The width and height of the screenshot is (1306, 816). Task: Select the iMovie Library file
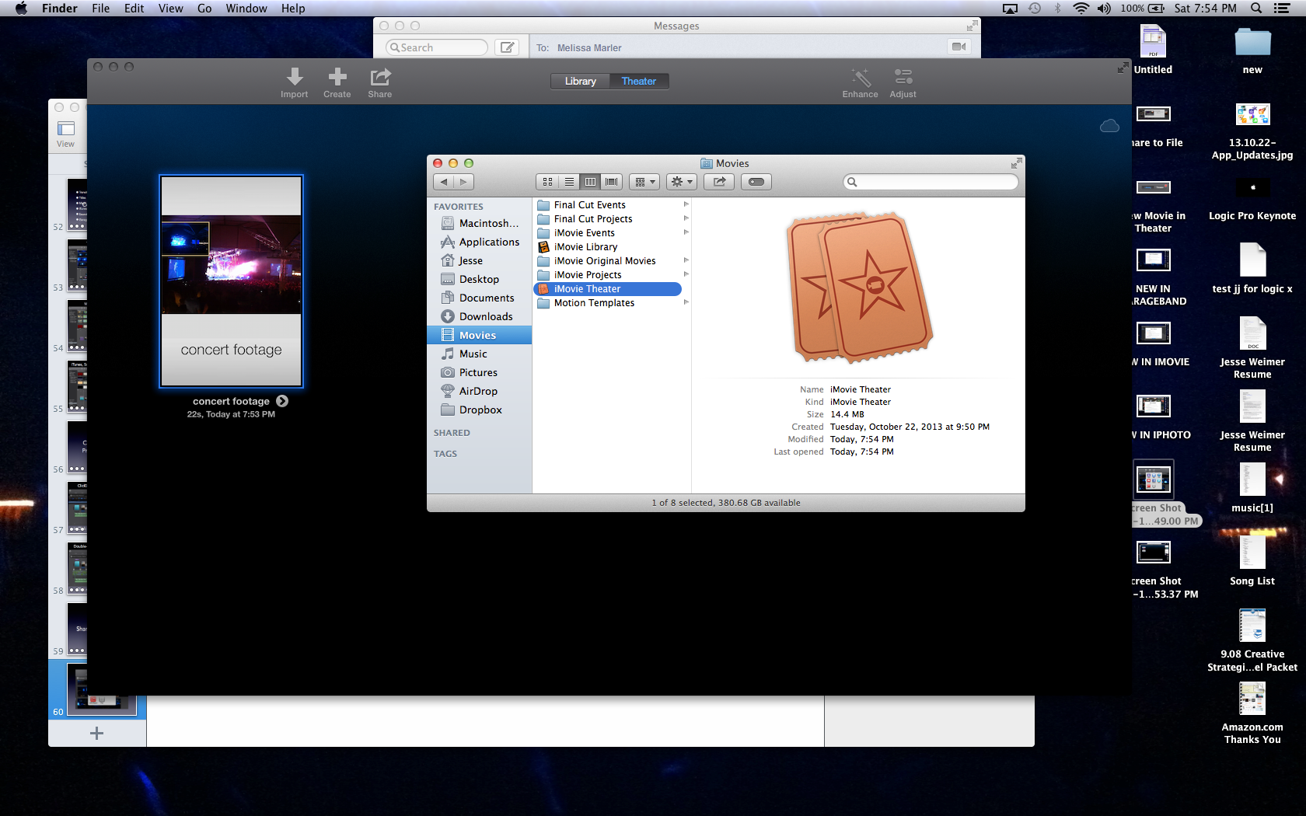click(612, 247)
